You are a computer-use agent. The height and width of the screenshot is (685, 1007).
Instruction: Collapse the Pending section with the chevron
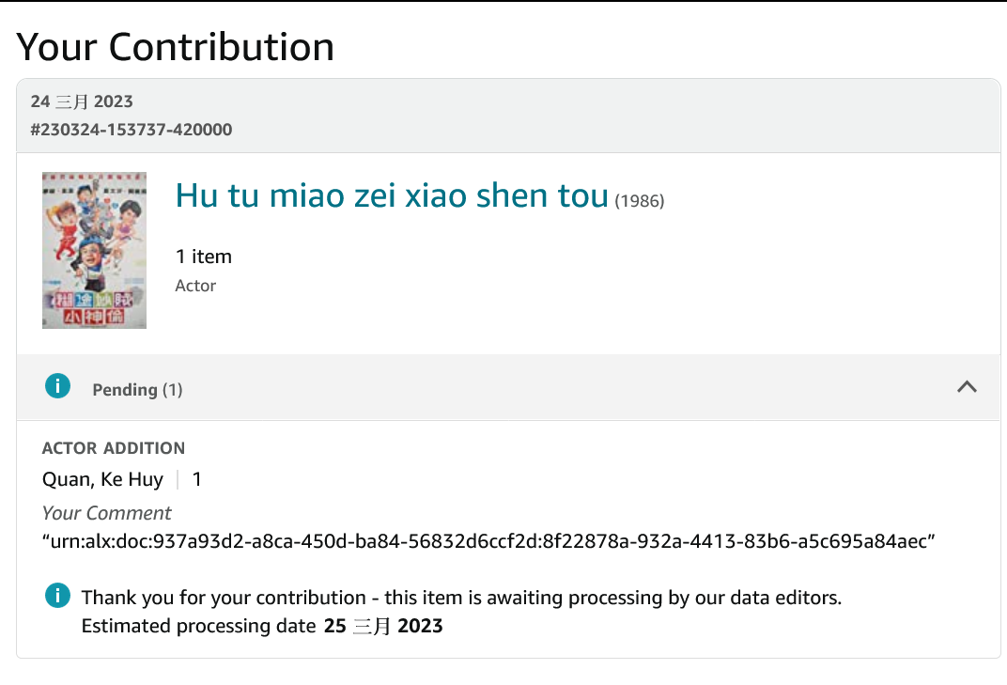pyautogui.click(x=967, y=386)
